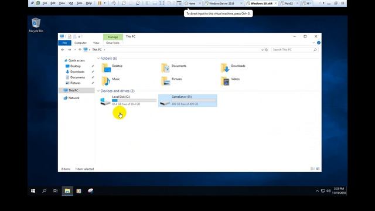
Task: Open address bar history dropdown
Action: point(262,50)
